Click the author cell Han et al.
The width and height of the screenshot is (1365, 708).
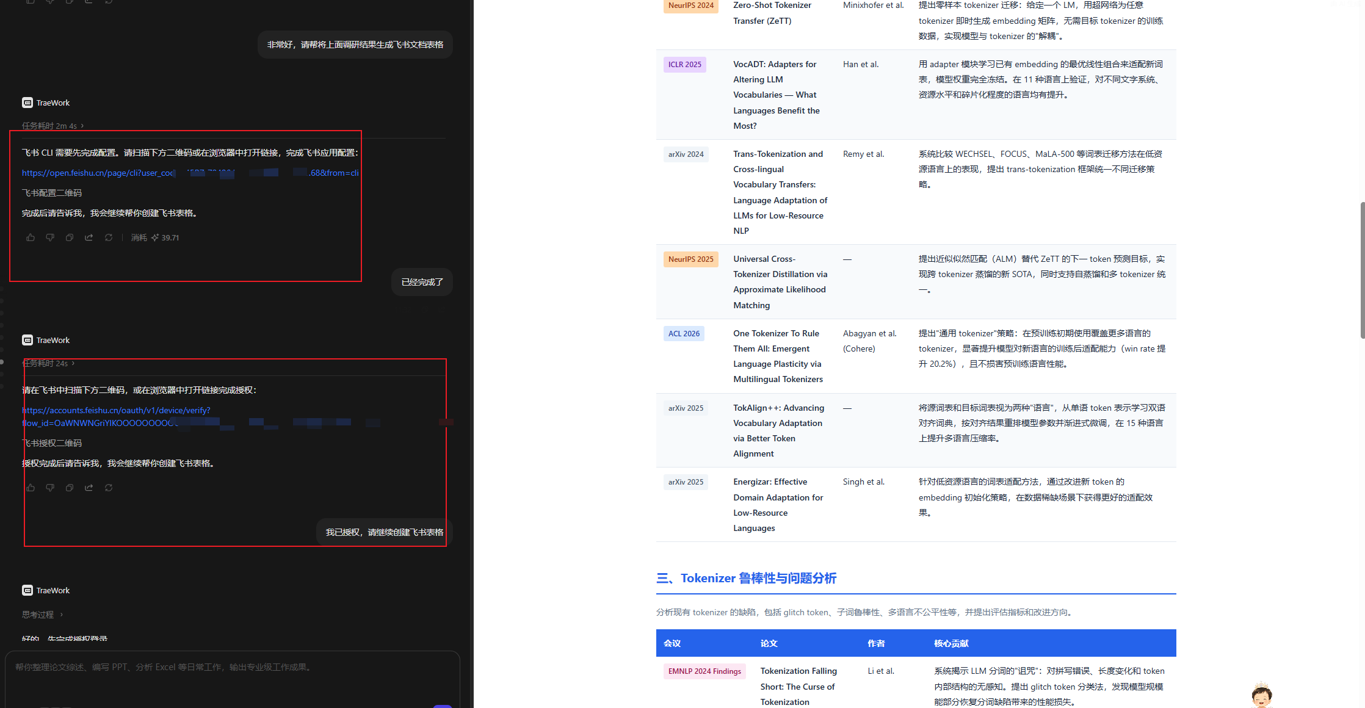tap(861, 64)
